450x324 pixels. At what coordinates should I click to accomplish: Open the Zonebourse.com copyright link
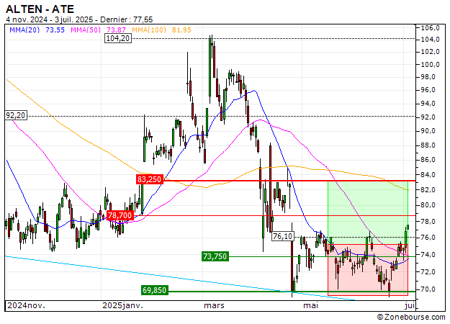(x=411, y=317)
